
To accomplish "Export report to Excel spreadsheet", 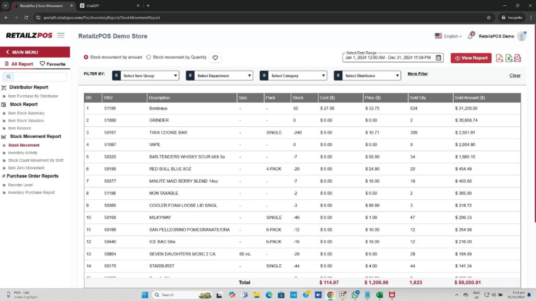I will click(509, 58).
